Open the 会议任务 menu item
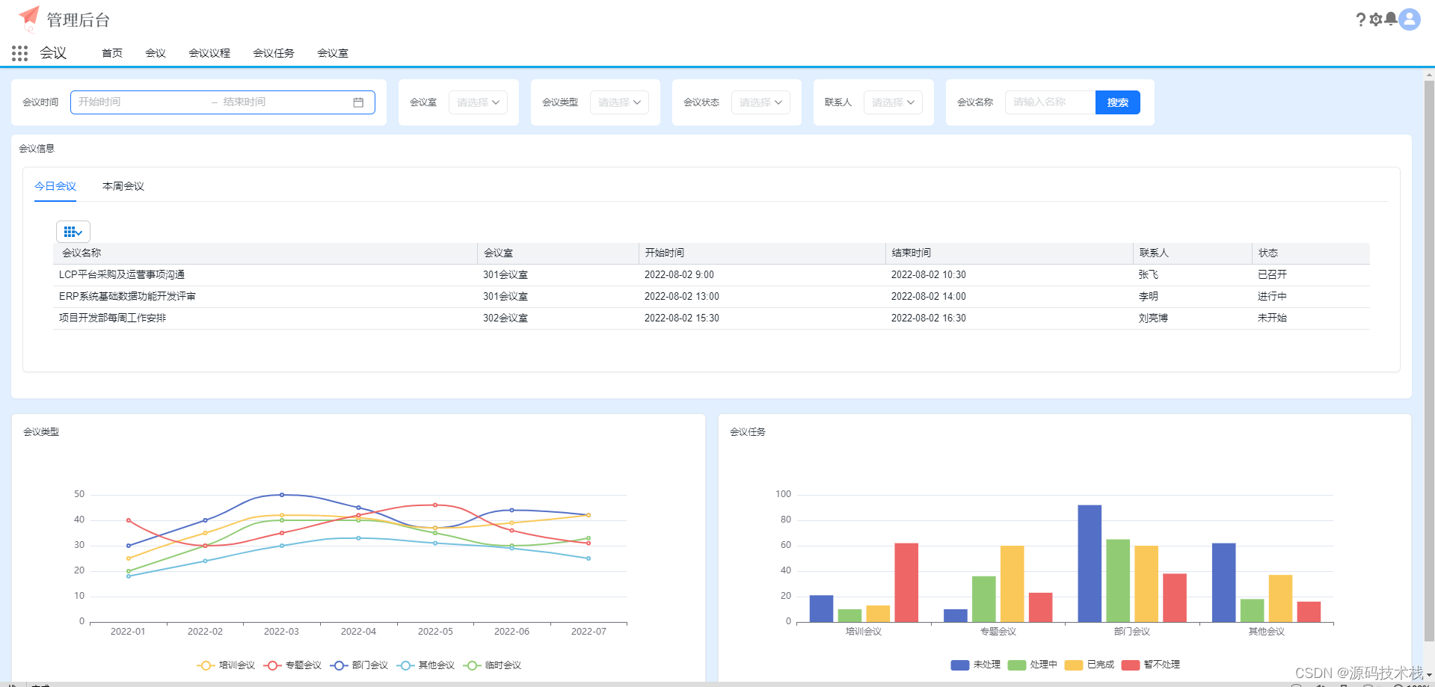 [x=274, y=53]
